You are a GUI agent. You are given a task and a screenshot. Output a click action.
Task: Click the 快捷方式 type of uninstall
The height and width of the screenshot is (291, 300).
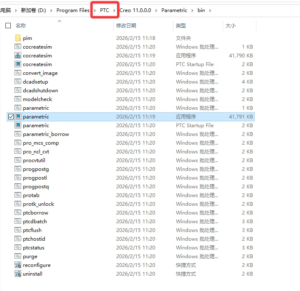click(x=186, y=274)
